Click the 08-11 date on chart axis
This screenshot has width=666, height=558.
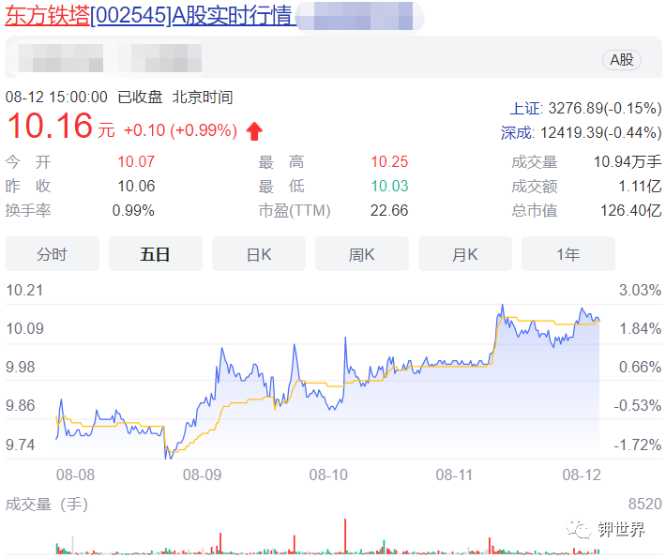tap(455, 475)
